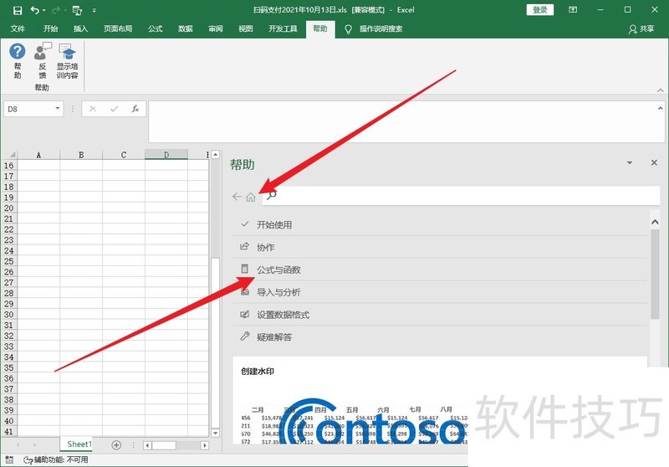The width and height of the screenshot is (669, 467).
Task: Go to help pane home icon
Action: (x=251, y=197)
